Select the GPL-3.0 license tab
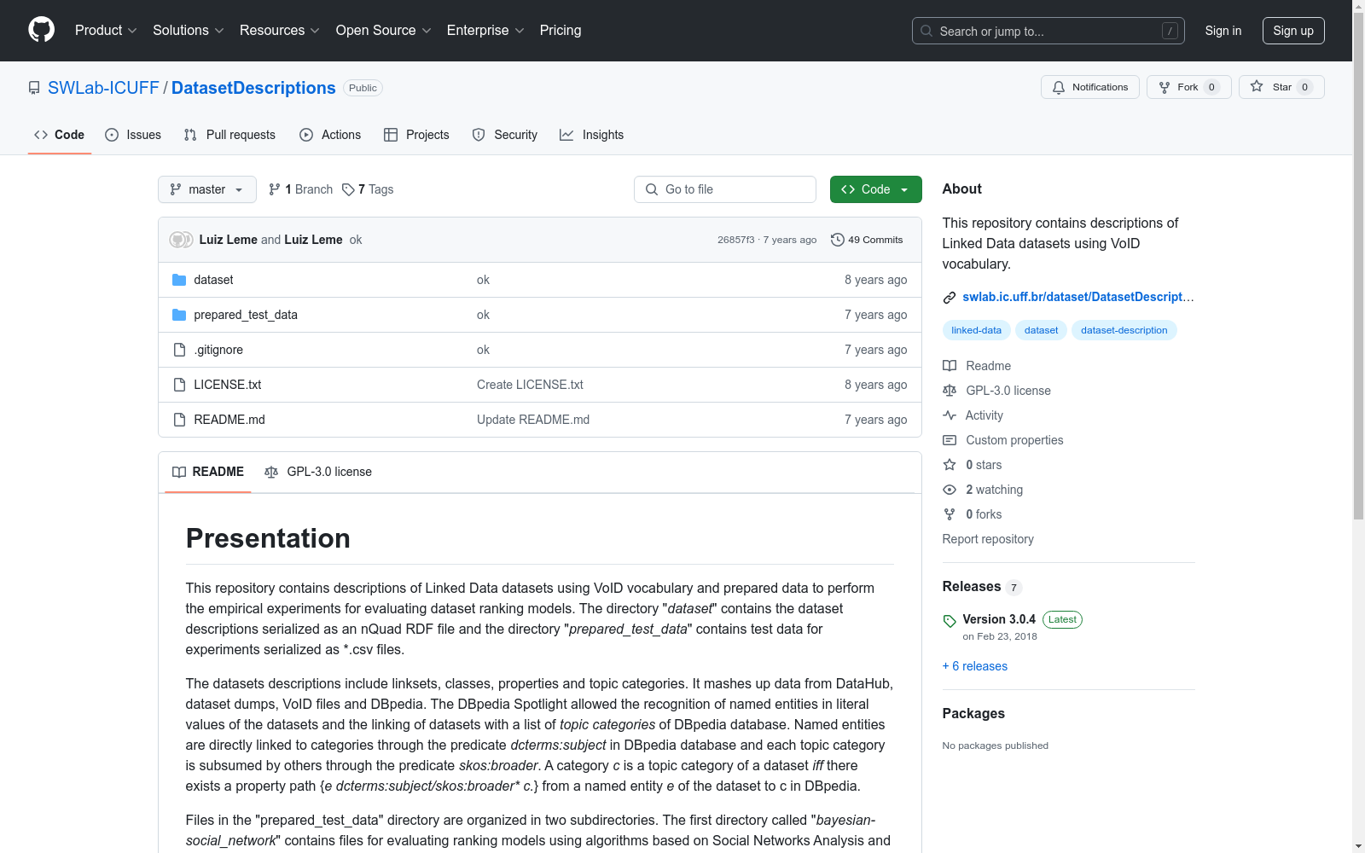This screenshot has height=853, width=1365. tap(318, 472)
